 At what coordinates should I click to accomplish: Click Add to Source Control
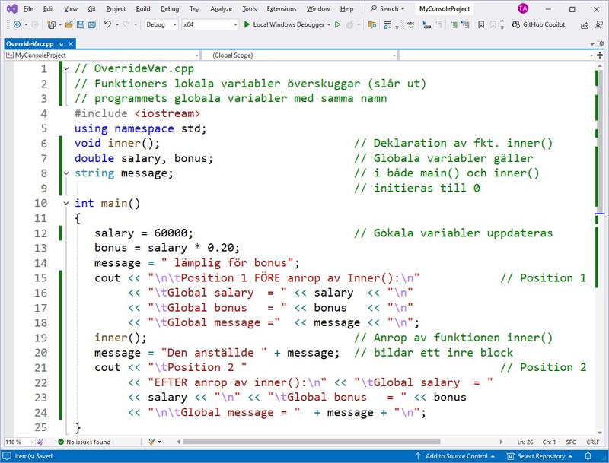(x=455, y=456)
